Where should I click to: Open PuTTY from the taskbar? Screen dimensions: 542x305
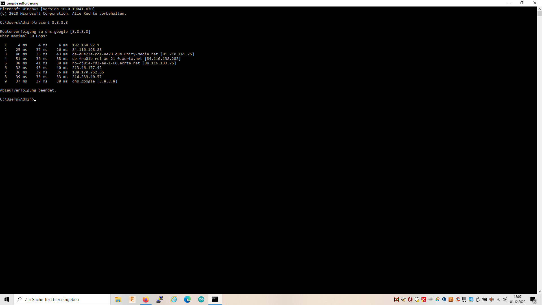(x=160, y=299)
